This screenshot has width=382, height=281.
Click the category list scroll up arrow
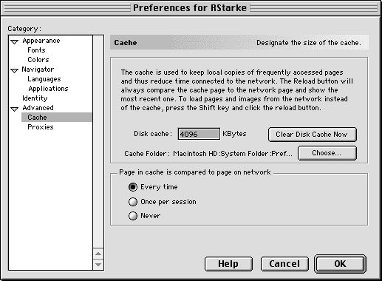98,254
